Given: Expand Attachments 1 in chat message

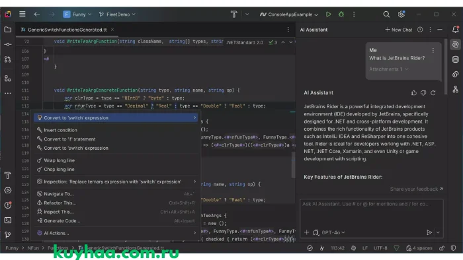Looking at the screenshot, I should (x=389, y=69).
